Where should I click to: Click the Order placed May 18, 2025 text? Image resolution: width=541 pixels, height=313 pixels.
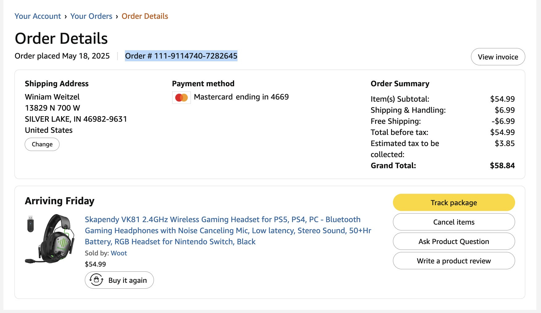[x=62, y=56]
